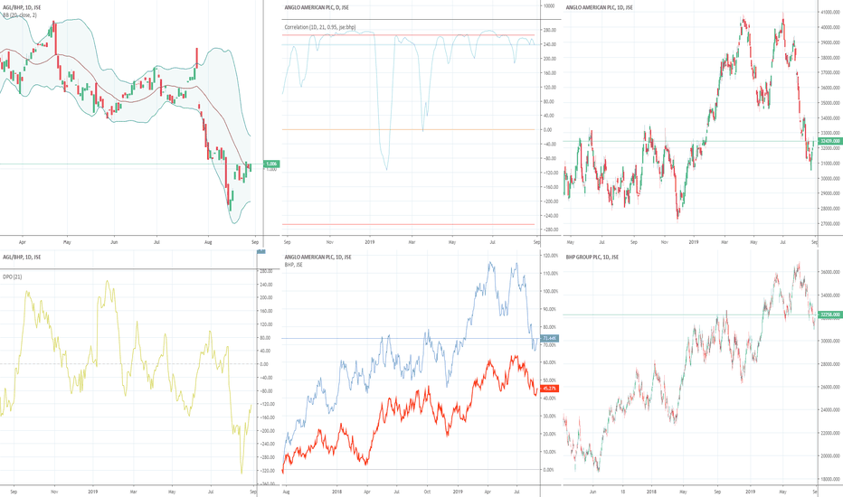This screenshot has height=497, width=843.
Task: Click the Oct label on the comparison chart time axis
Action: click(428, 492)
